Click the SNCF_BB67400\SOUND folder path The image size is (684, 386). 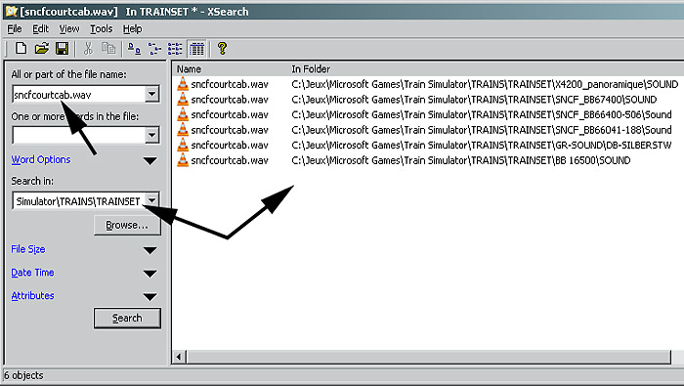tap(474, 100)
